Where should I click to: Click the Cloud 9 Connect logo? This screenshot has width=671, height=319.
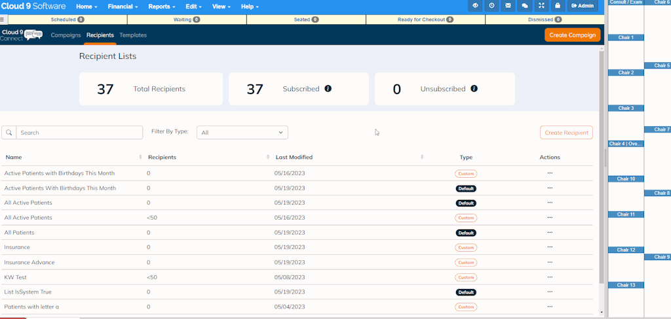(22, 35)
